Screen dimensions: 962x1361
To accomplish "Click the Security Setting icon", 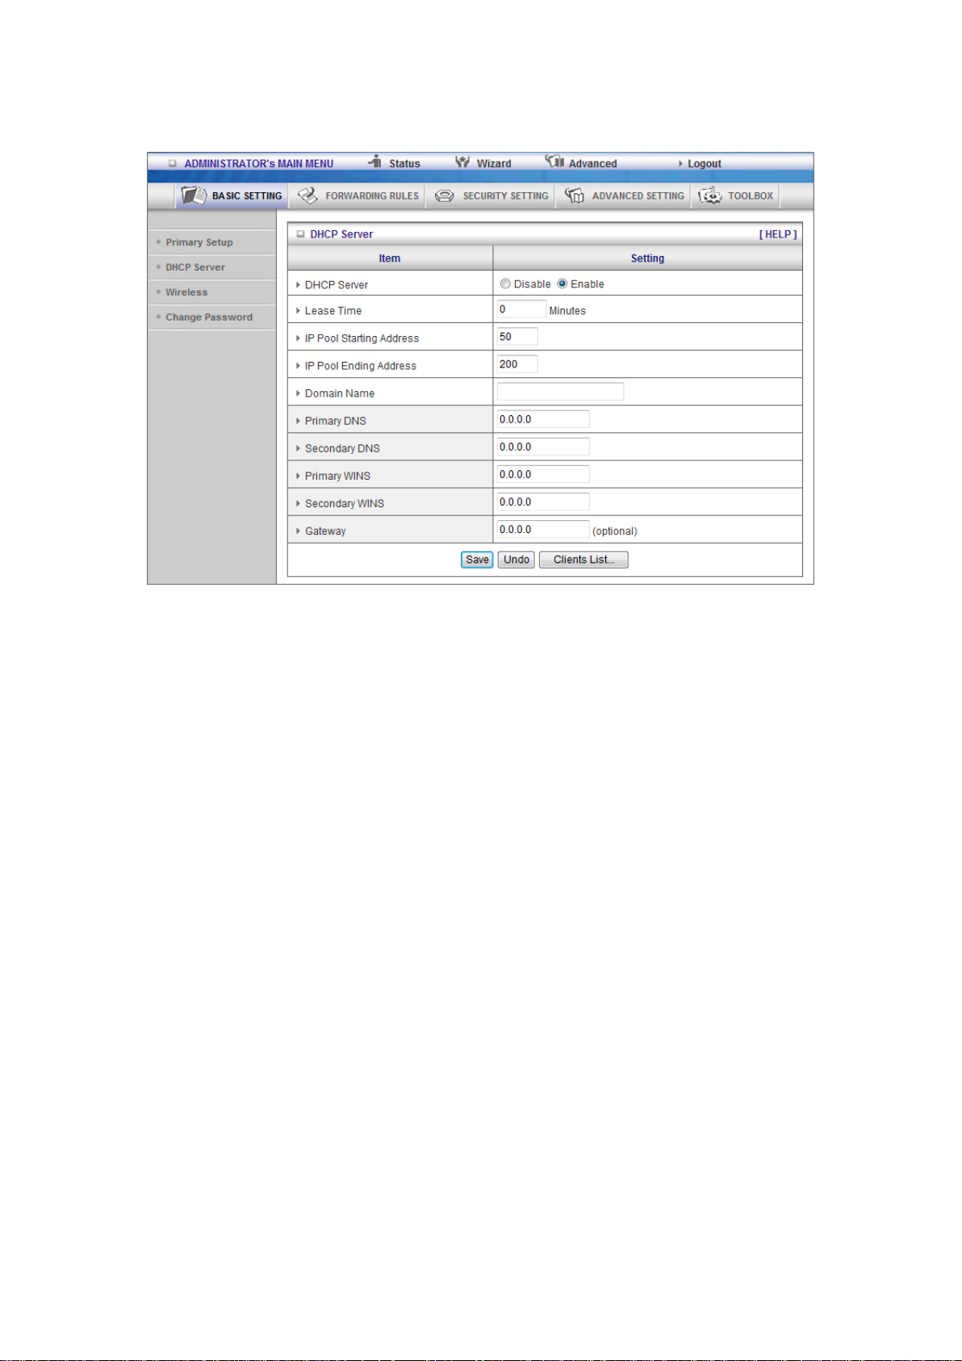I will point(444,195).
